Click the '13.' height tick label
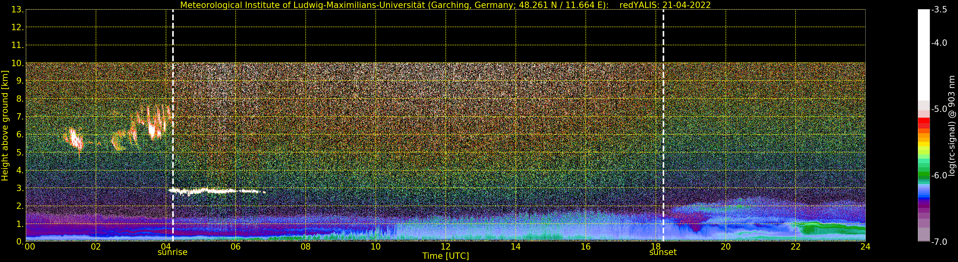This screenshot has height=262, width=958. tap(17, 10)
